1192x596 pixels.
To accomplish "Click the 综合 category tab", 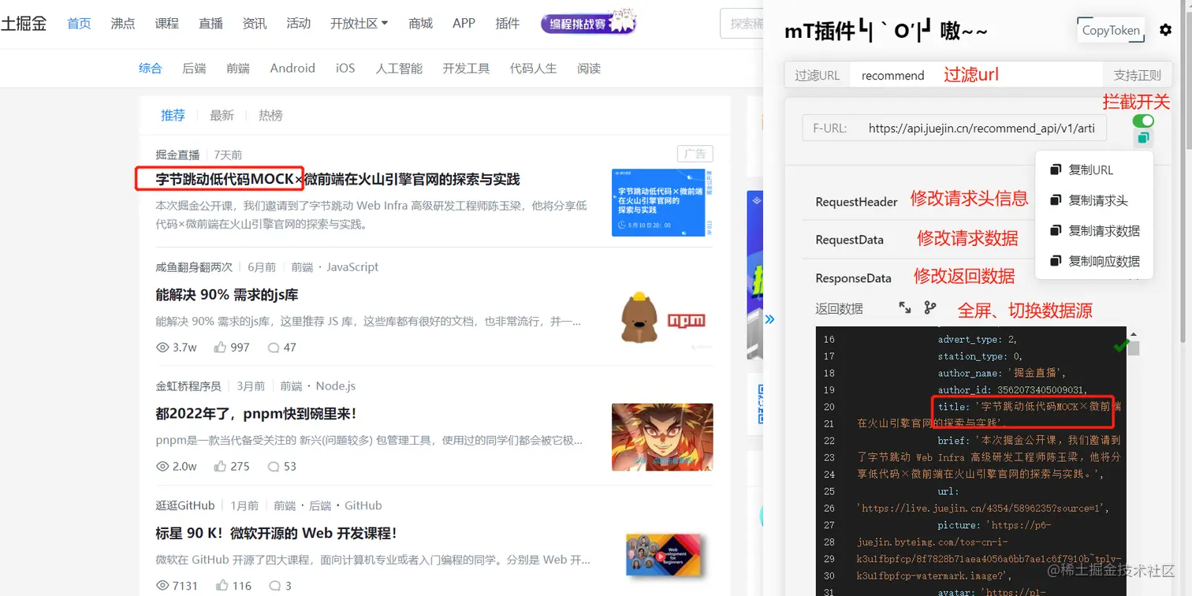I will pyautogui.click(x=150, y=68).
